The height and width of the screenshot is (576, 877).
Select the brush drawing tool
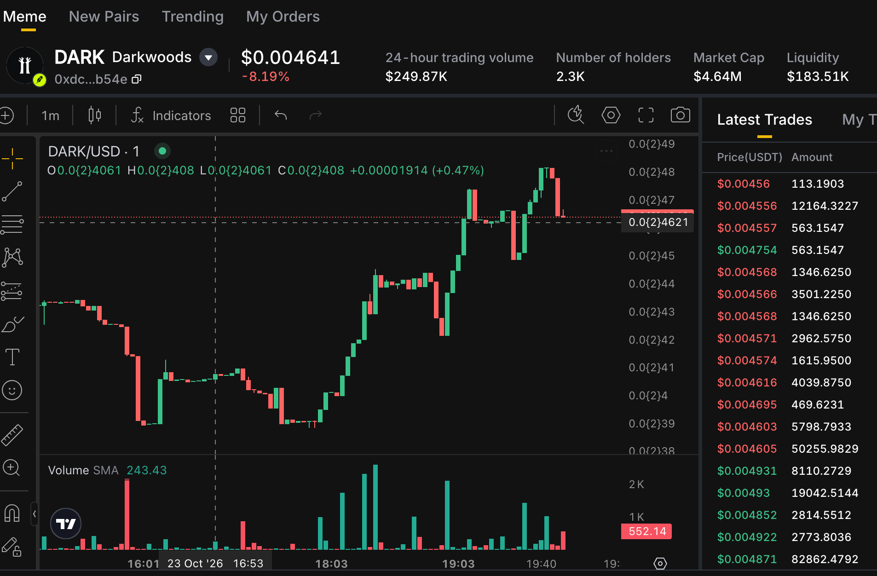tap(12, 324)
